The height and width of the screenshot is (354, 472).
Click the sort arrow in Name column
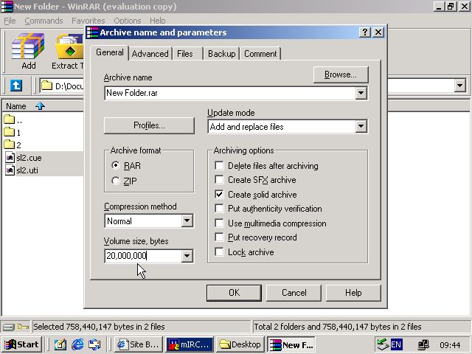(40, 106)
